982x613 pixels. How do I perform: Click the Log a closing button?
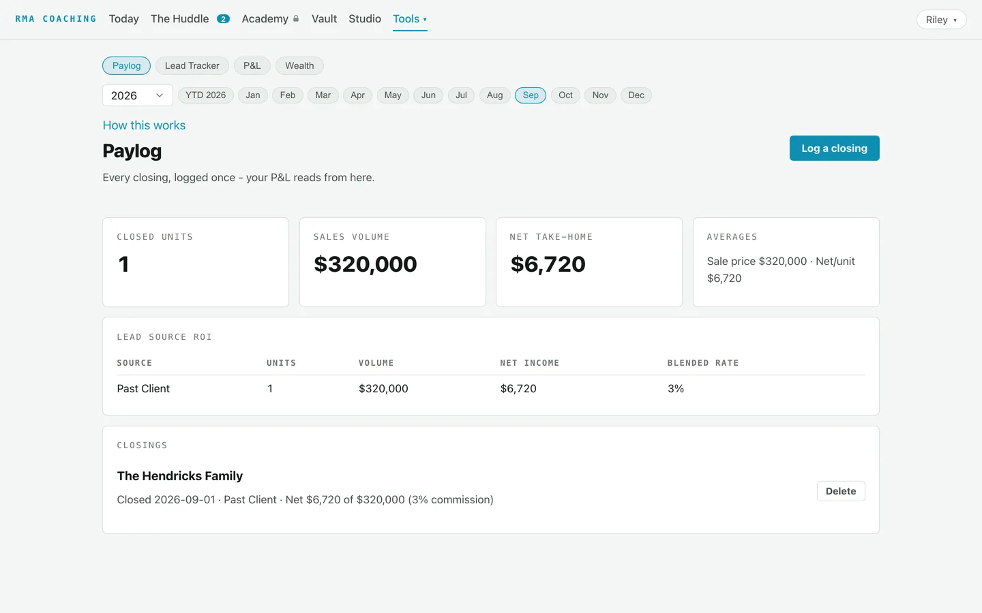pyautogui.click(x=835, y=148)
